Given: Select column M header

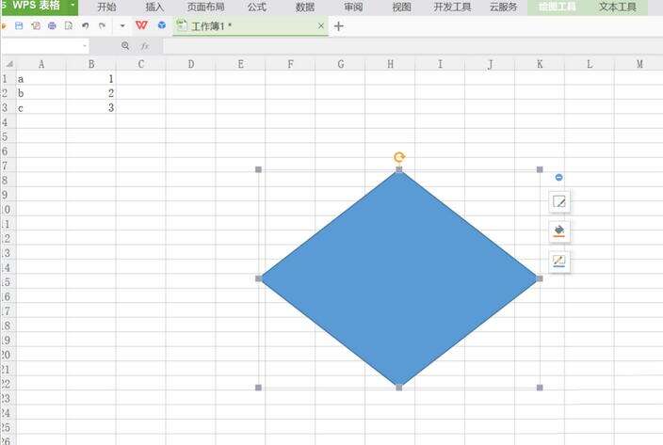Looking at the screenshot, I should 639,64.
